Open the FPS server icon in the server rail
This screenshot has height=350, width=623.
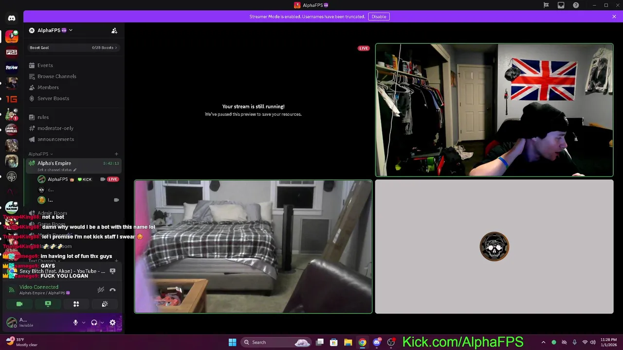[x=12, y=52]
